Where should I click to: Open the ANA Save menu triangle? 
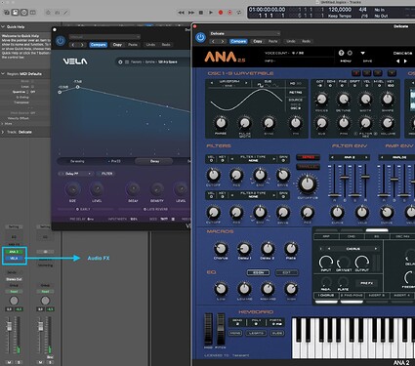coord(362,53)
